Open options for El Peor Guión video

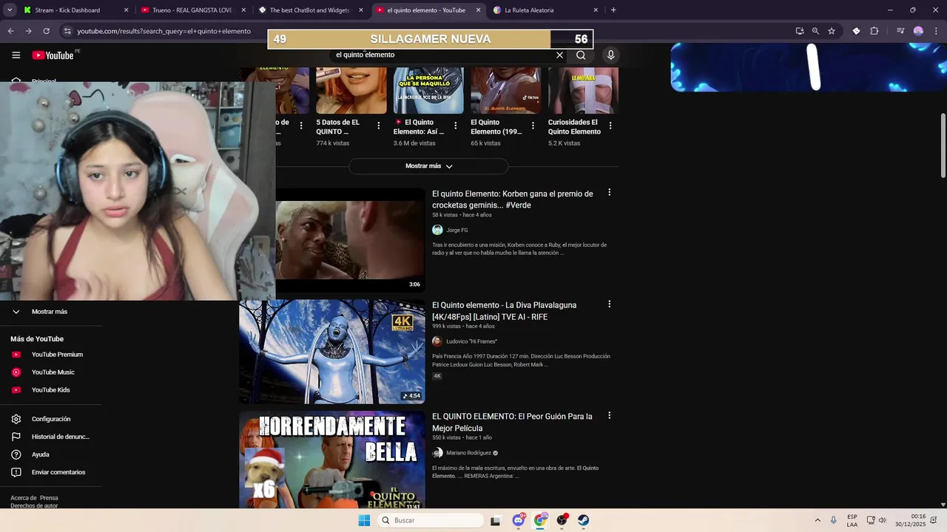(x=610, y=415)
